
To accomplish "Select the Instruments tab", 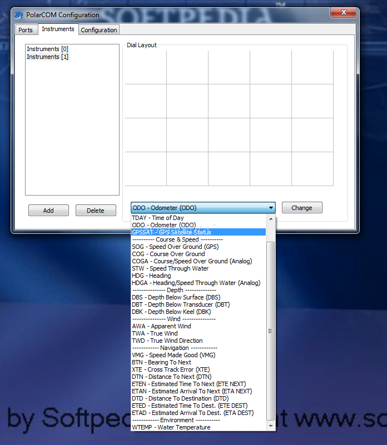I will (x=58, y=29).
